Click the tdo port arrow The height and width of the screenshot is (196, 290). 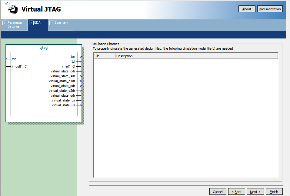(8, 59)
